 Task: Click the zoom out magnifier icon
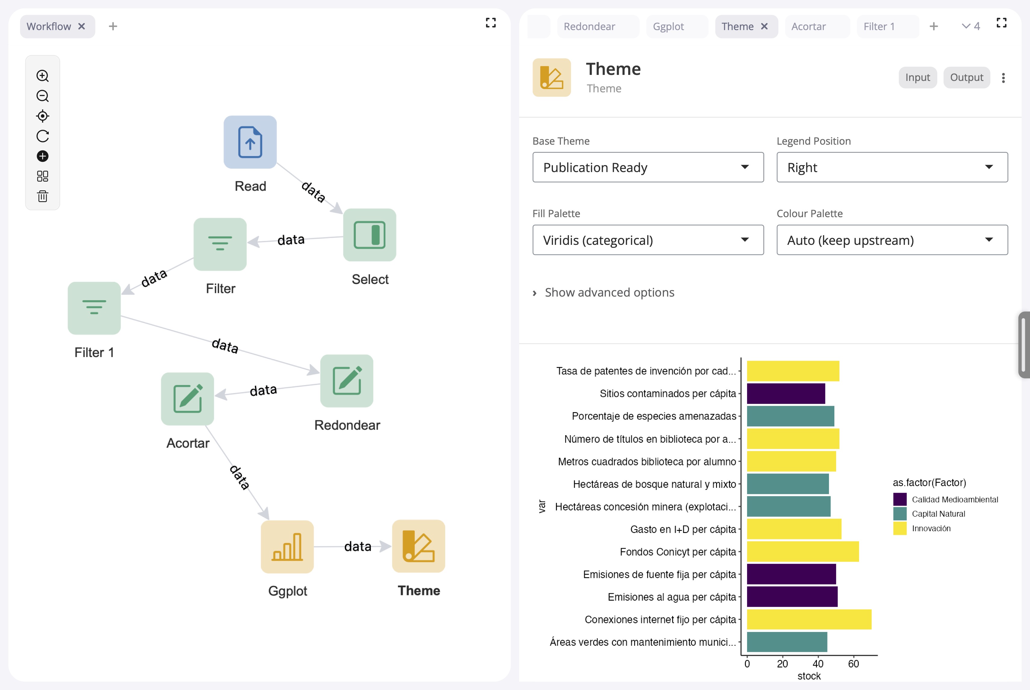click(x=42, y=96)
